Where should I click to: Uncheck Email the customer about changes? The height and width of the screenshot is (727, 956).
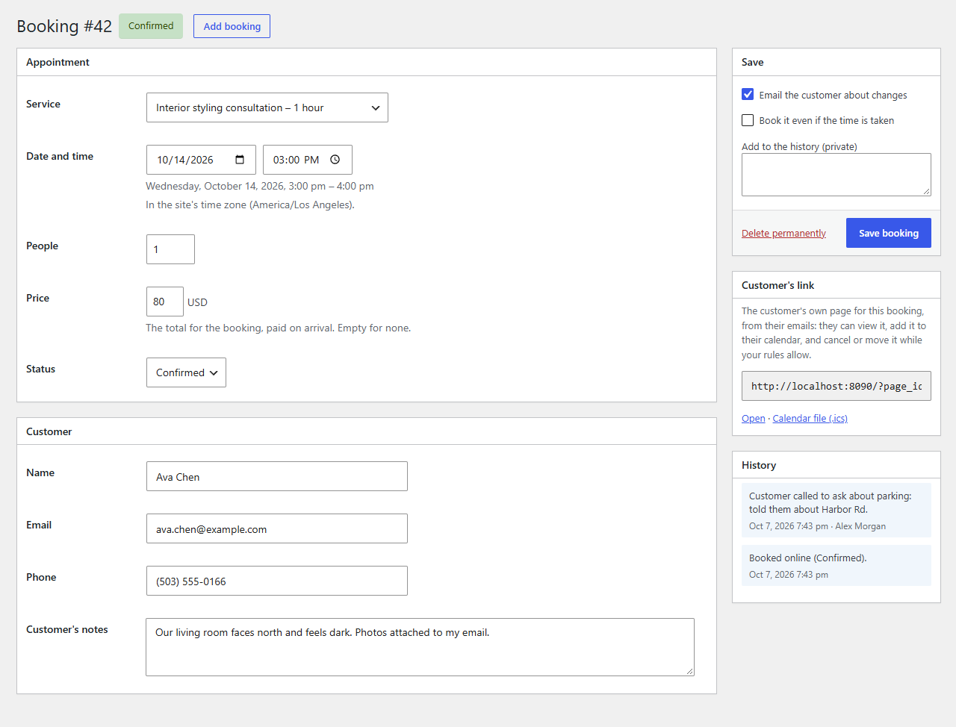click(x=748, y=95)
